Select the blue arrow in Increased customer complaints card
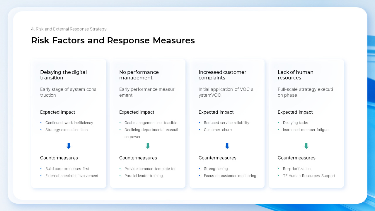 point(227,146)
